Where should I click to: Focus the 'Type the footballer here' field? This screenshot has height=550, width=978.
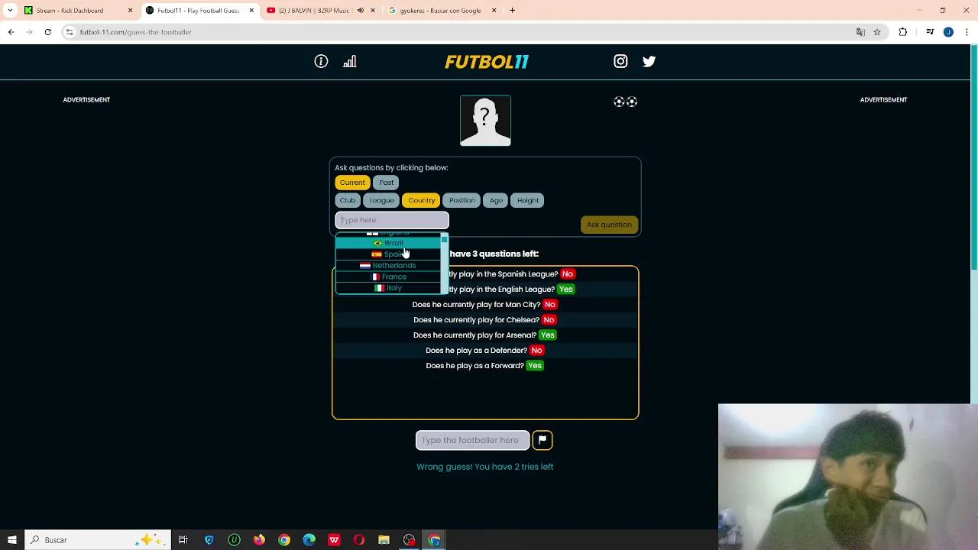tap(472, 440)
